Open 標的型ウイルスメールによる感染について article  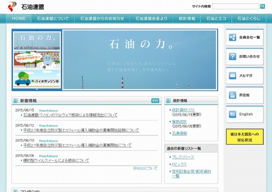tap(56, 161)
